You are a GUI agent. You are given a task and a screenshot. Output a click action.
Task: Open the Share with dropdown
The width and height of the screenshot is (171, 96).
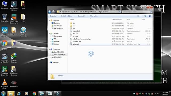pos(82,16)
